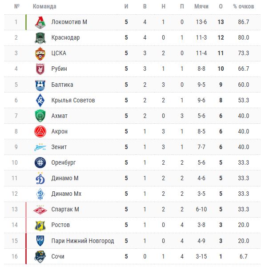261x267 pixels.
Task: Sort table by the О points column
Action: 221,7
